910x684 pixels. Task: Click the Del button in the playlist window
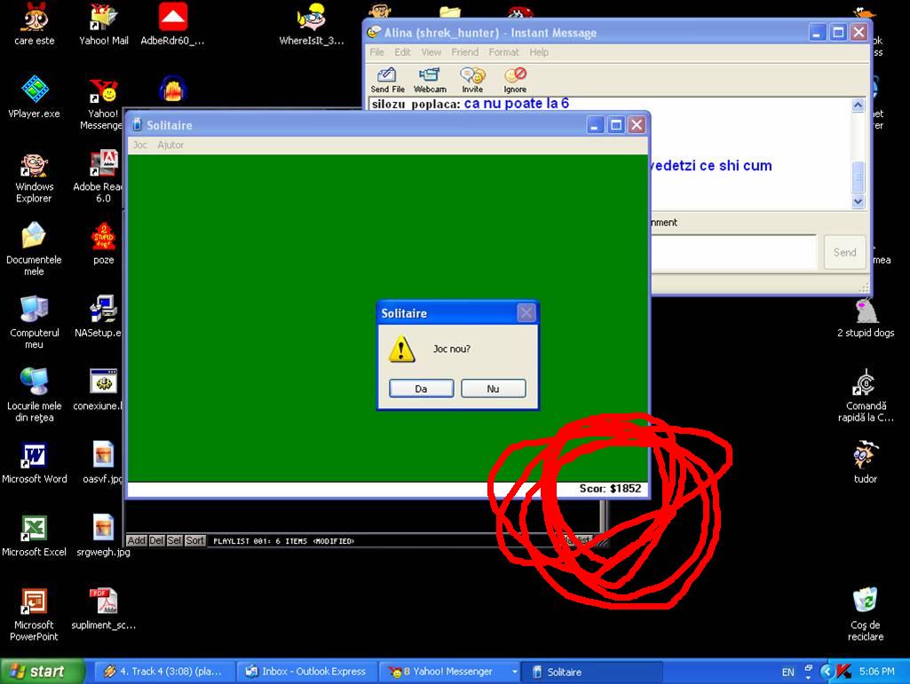[x=156, y=540]
